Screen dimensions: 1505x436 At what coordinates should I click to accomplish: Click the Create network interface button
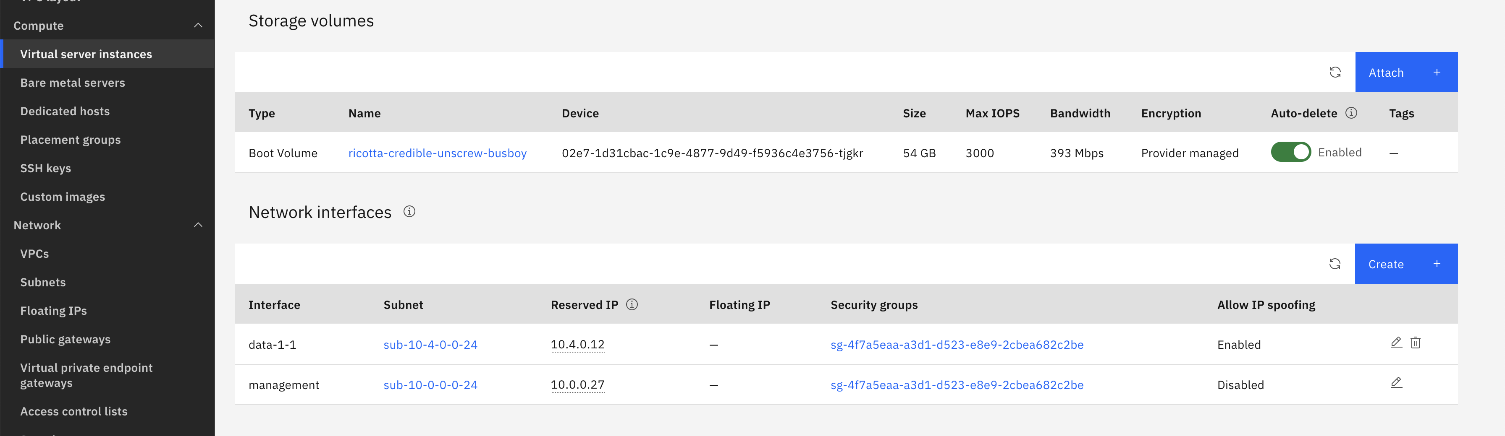(1405, 264)
